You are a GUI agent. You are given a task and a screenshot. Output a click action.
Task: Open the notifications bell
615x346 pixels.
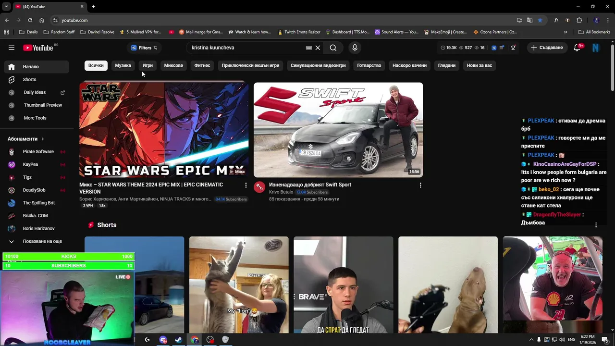click(x=578, y=48)
